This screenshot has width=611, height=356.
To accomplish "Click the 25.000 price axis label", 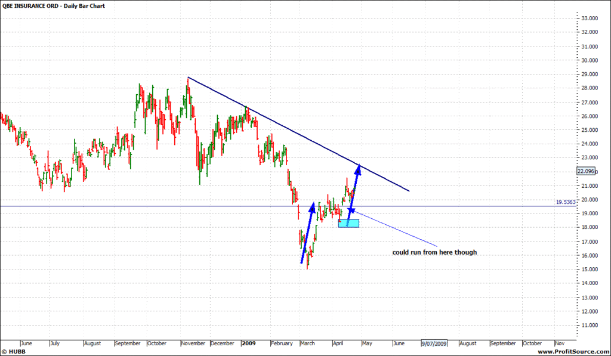I will pyautogui.click(x=590, y=130).
